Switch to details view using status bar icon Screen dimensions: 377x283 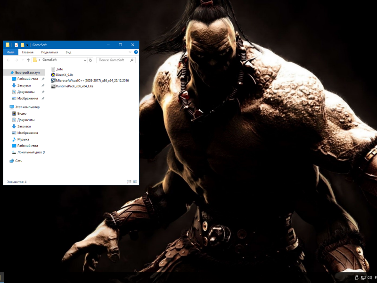point(129,182)
